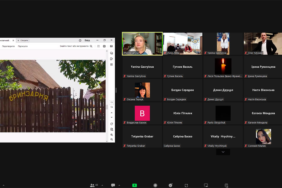
Task: Open the comments panel in PDF sidebar
Action: click(x=112, y=53)
